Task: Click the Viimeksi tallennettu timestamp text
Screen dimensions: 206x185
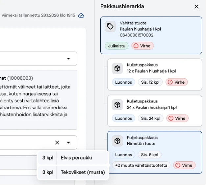Action: coord(38,15)
